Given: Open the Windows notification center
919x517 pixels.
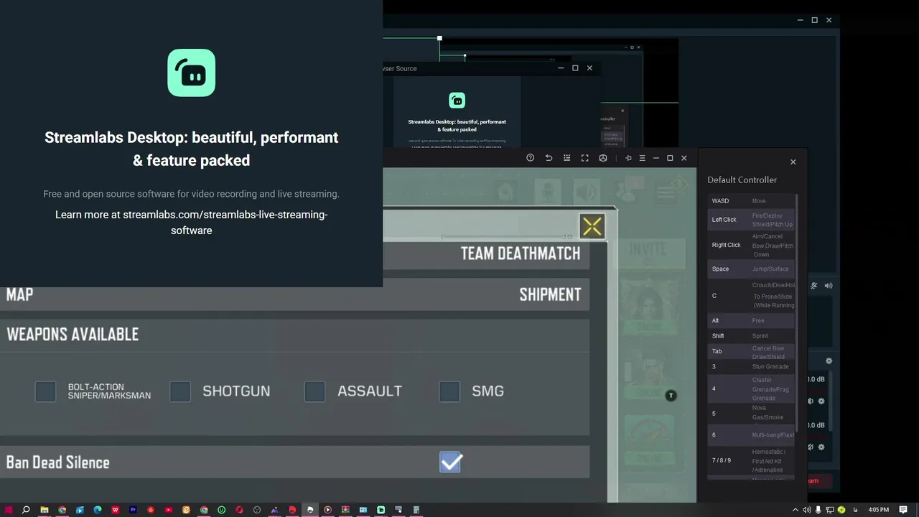Looking at the screenshot, I should click(903, 510).
